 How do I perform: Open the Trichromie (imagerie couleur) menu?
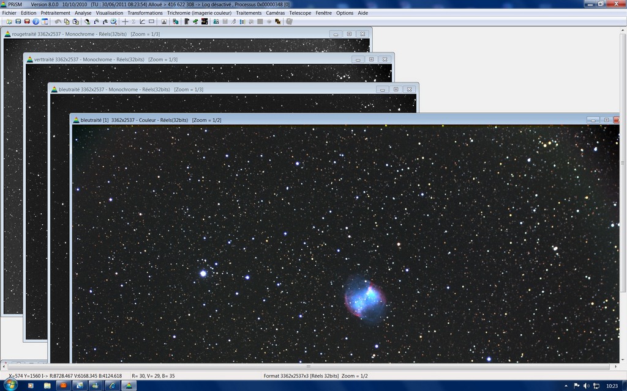point(199,13)
